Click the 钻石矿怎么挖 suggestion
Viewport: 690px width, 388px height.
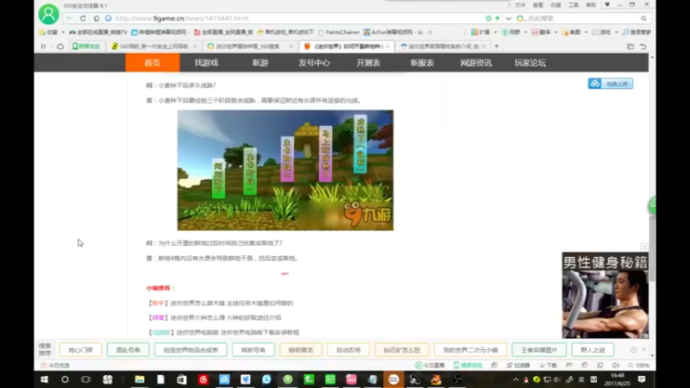click(402, 350)
